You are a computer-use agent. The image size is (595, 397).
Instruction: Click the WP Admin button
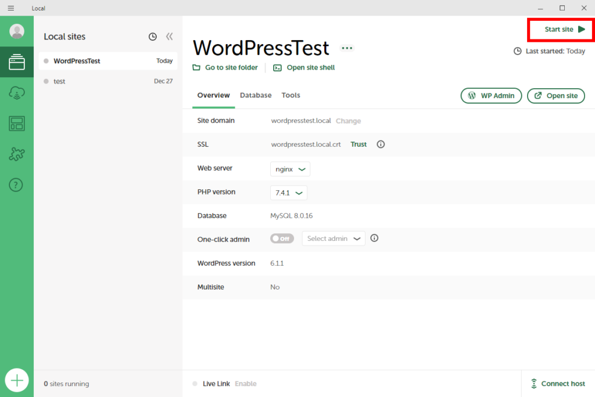tap(491, 96)
